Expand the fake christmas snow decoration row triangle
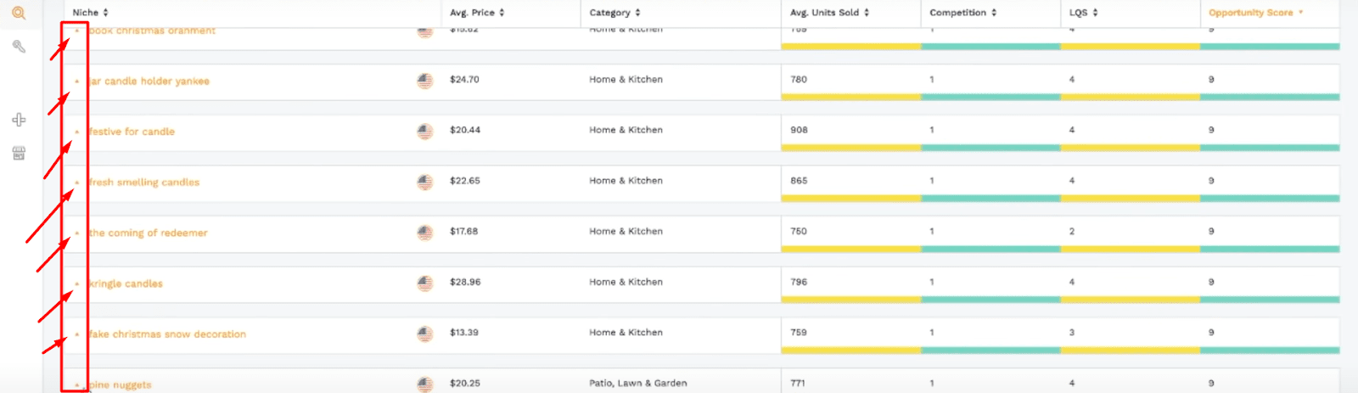 point(77,334)
